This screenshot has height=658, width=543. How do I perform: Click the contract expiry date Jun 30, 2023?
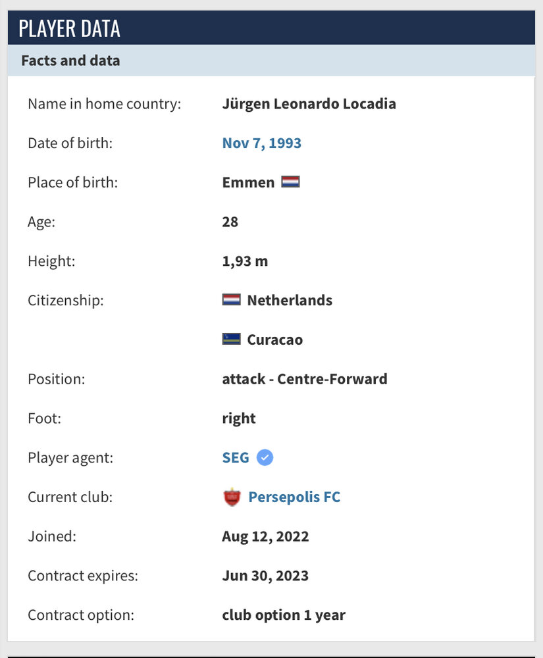[x=265, y=576]
